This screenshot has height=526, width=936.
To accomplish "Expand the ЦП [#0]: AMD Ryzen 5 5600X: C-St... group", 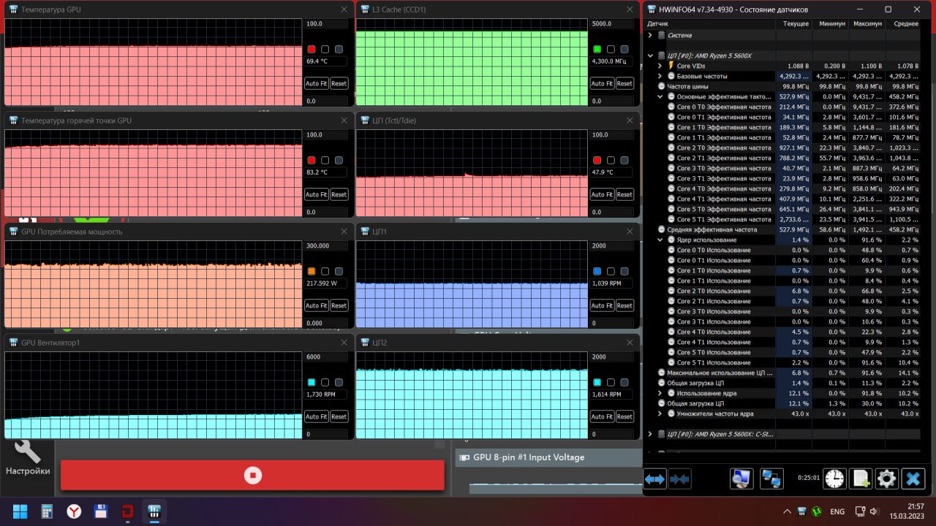I will [x=650, y=434].
